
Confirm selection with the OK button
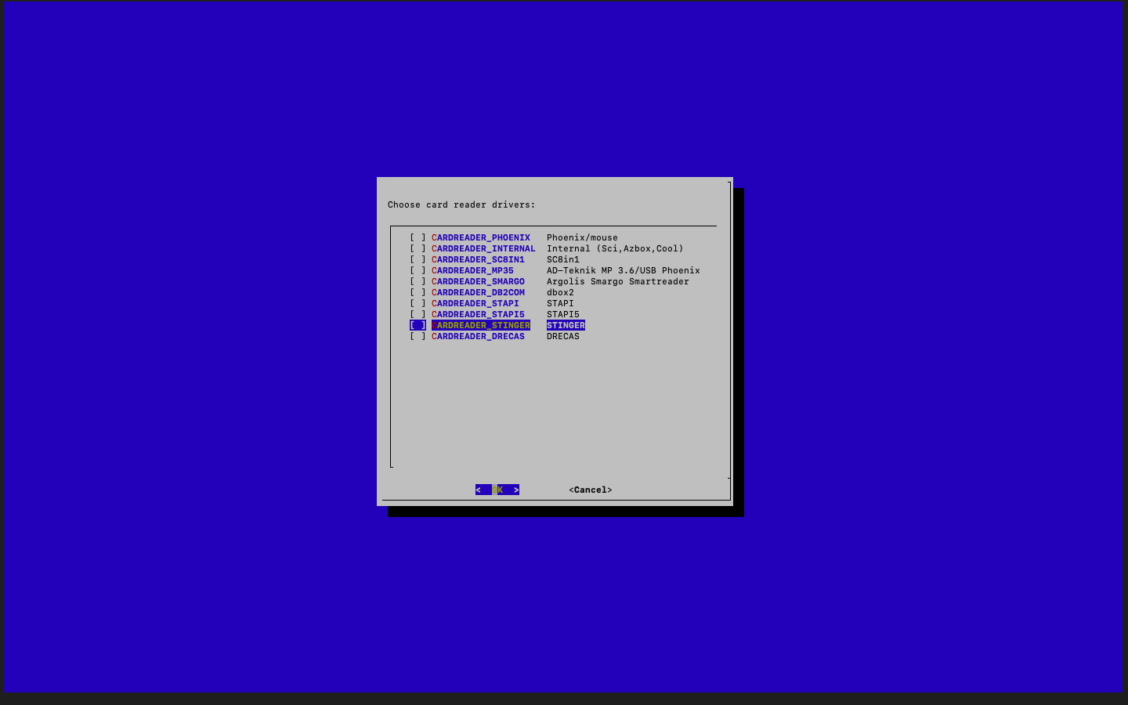tap(497, 490)
